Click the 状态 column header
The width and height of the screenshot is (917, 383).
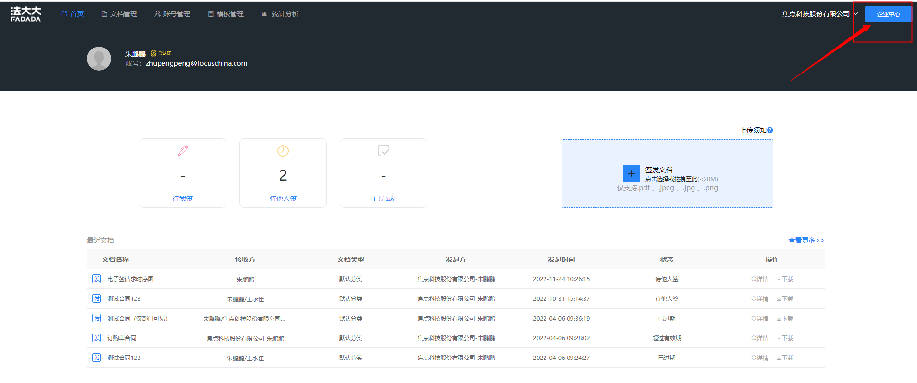tap(667, 259)
